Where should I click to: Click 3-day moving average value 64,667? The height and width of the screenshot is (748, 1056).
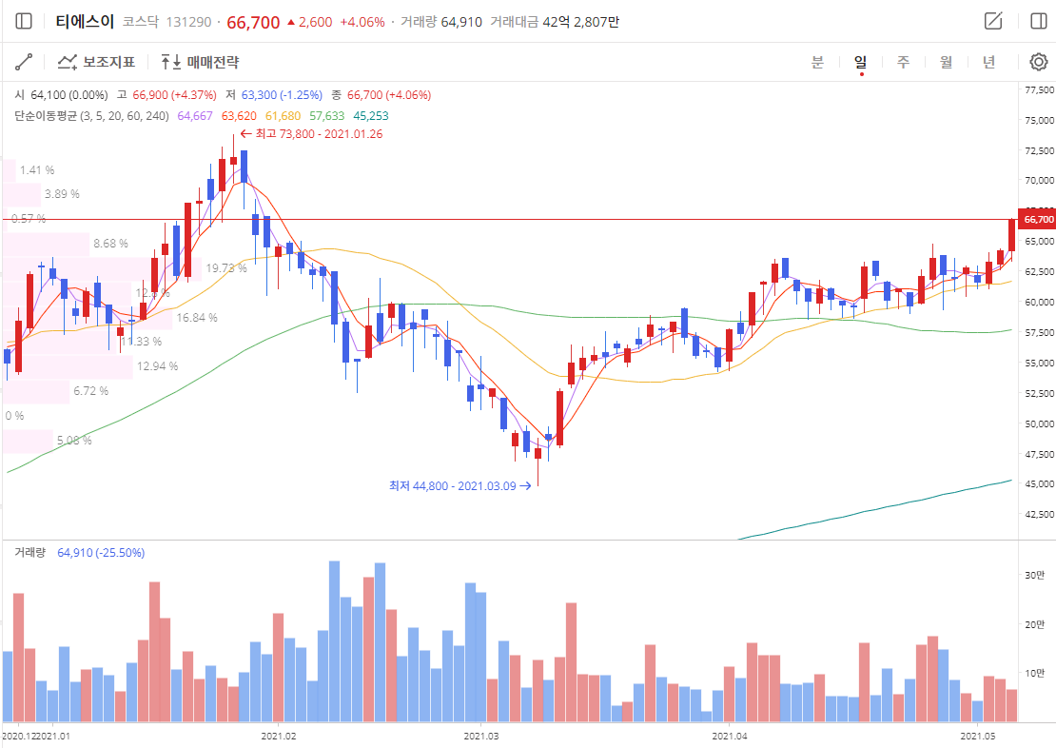(195, 116)
